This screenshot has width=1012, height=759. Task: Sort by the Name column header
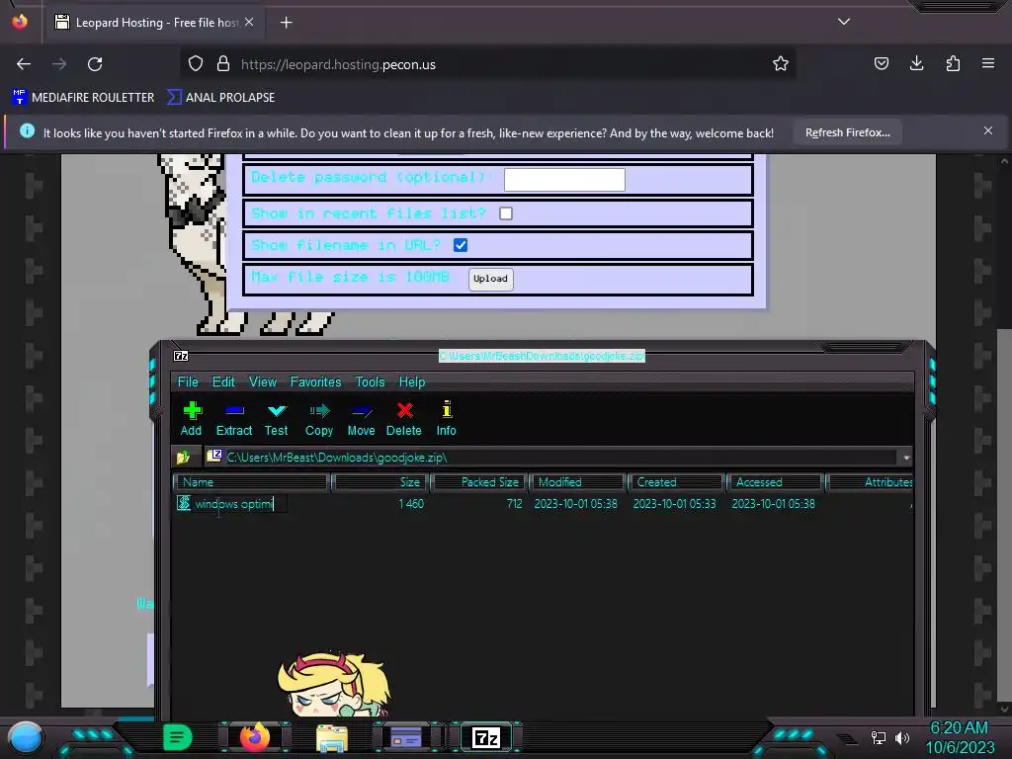point(252,482)
